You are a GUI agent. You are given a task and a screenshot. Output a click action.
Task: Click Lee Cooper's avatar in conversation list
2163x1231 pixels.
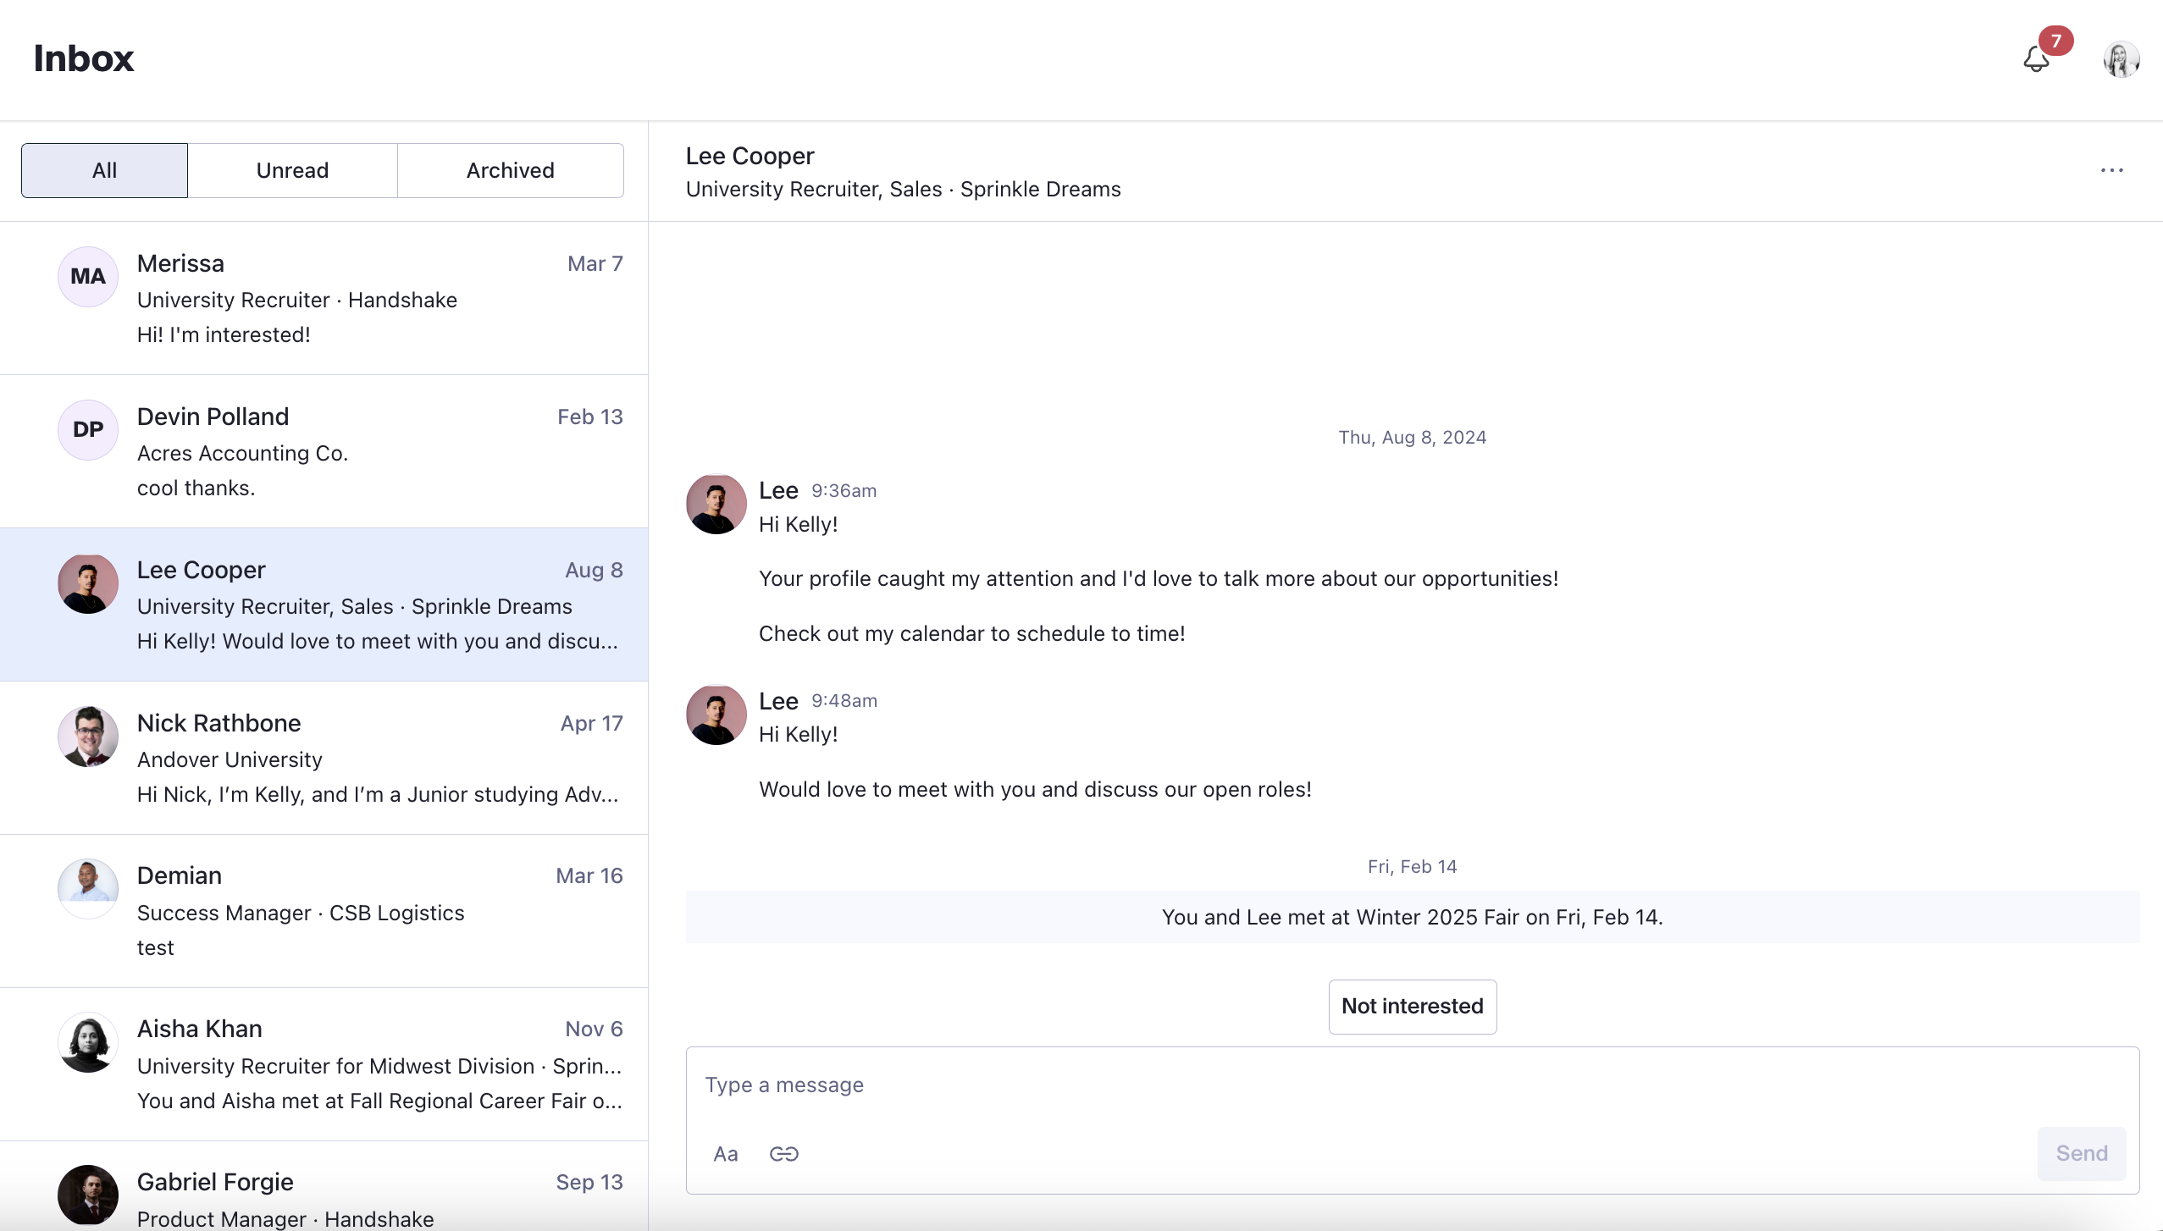pos(88,583)
